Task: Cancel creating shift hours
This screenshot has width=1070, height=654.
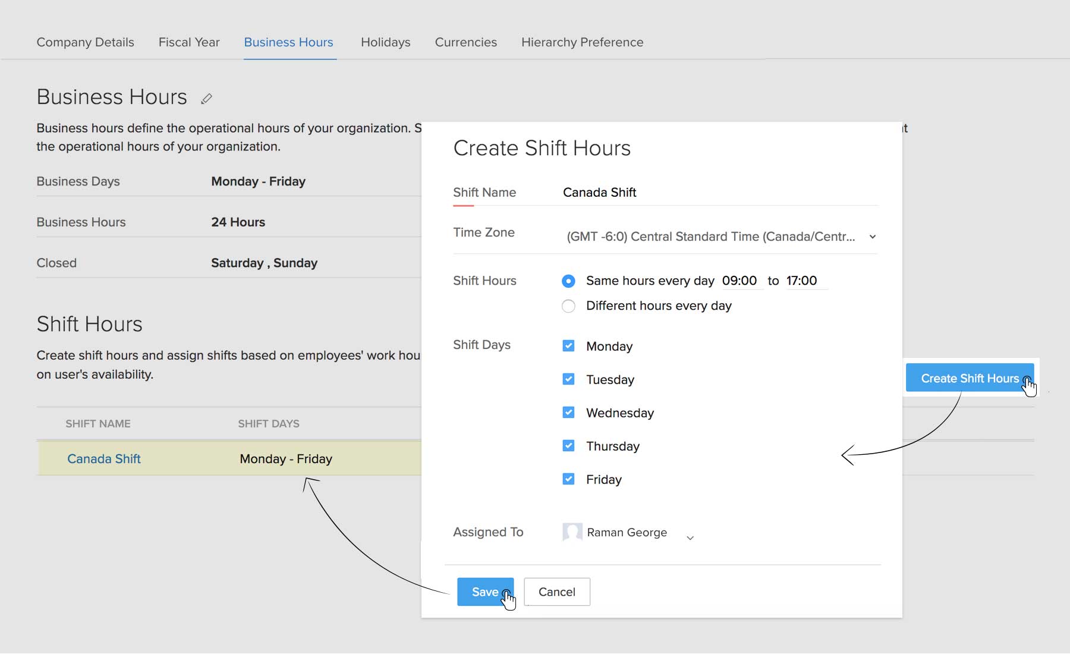Action: pos(557,592)
